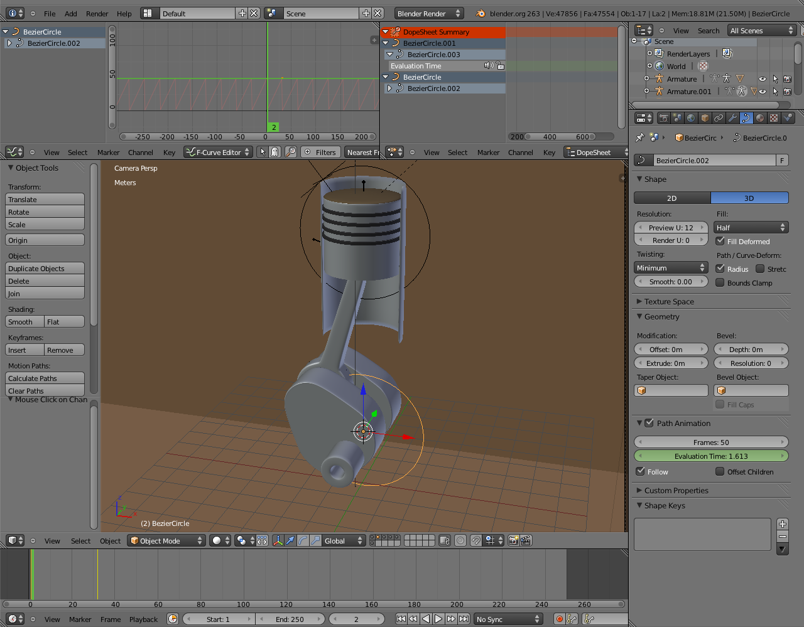
Task: Select the Object Data properties tab showing curve icon
Action: tap(747, 117)
